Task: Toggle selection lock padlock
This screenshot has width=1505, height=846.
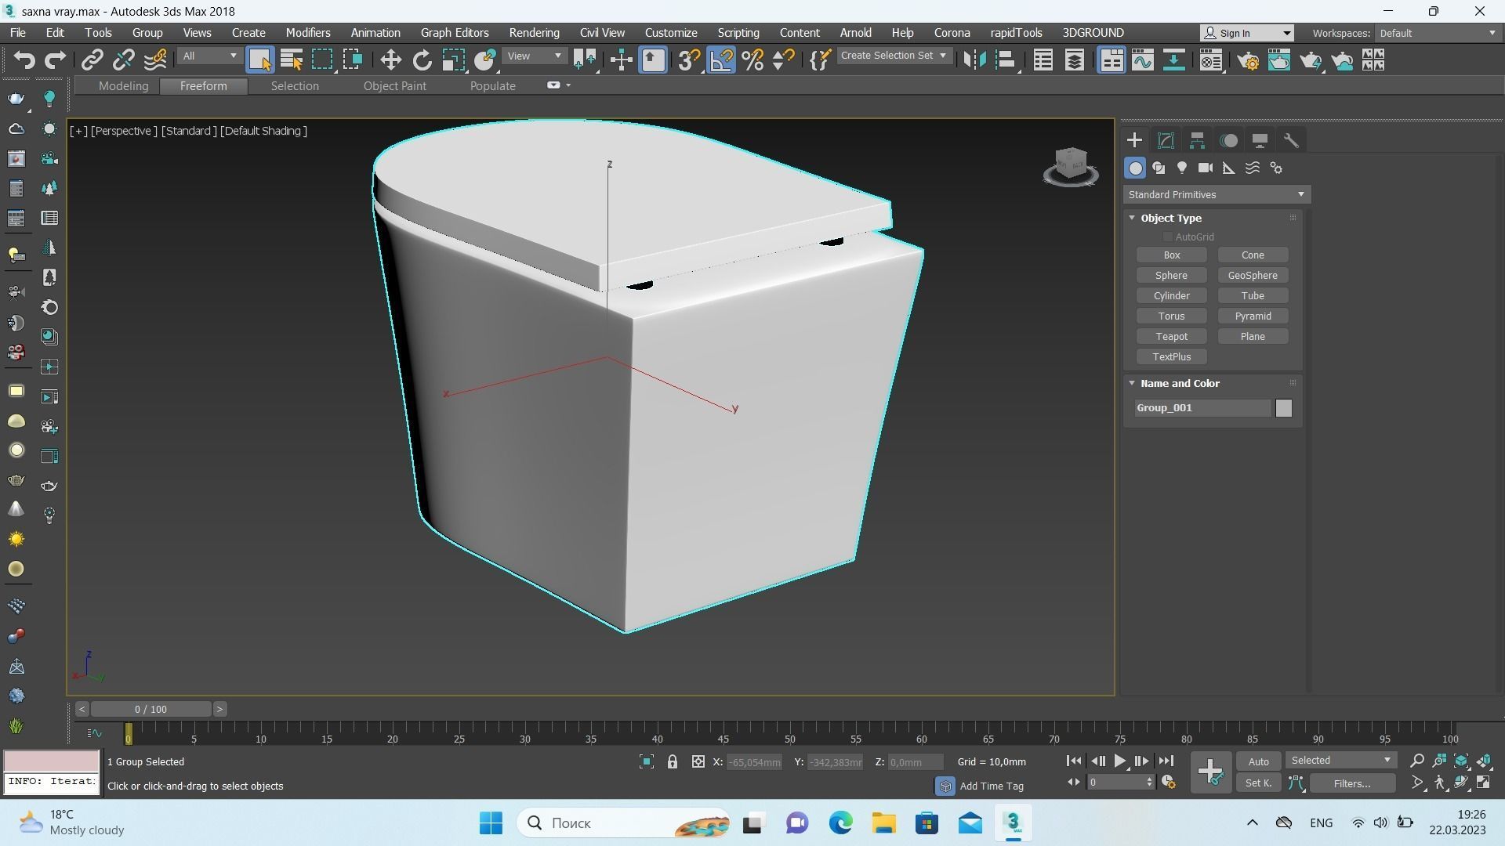Action: point(673,762)
